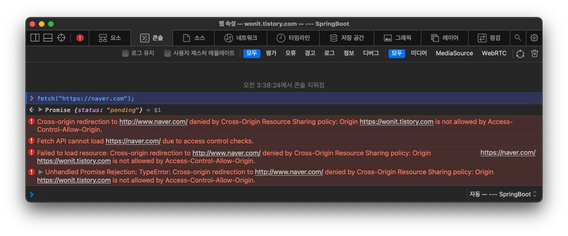Filter console by 경고 (warnings)
Screen dimensions: 568x236
[x=310, y=53]
